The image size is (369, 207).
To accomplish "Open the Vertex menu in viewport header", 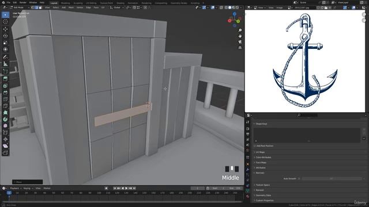I will coord(80,7).
